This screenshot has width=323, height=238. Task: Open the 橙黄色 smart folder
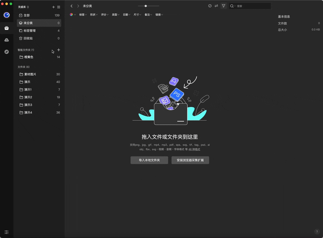point(39,57)
